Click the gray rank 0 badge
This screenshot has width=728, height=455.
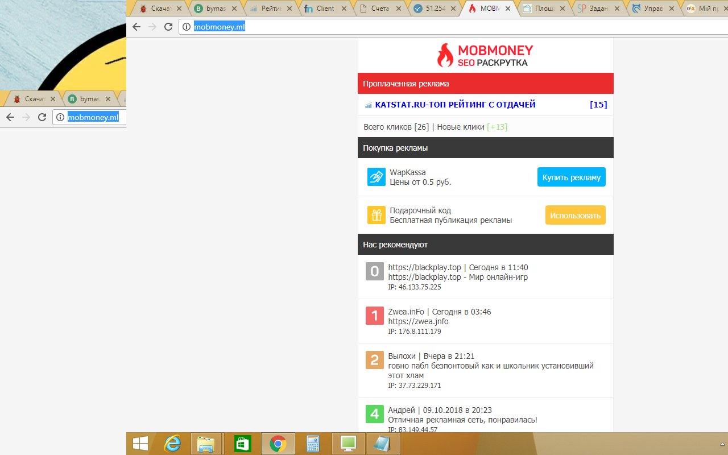375,272
